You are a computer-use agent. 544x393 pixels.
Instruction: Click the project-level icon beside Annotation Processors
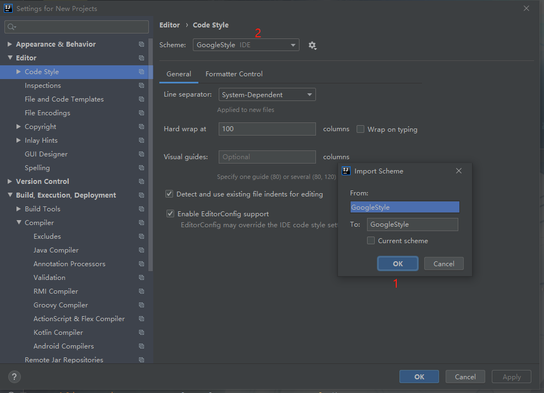[x=142, y=263]
